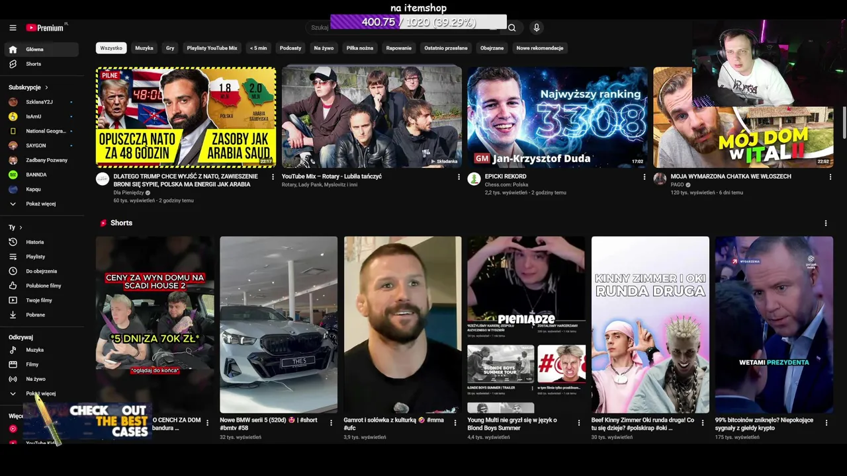The width and height of the screenshot is (847, 476).
Task: Open options menu for Trump NATO video
Action: [x=273, y=177]
